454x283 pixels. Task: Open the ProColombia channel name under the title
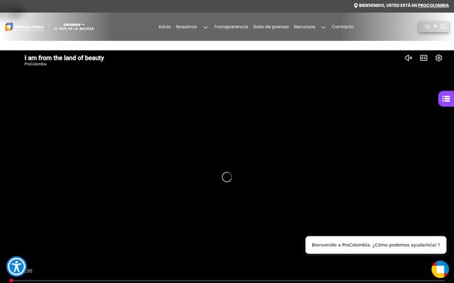click(35, 64)
